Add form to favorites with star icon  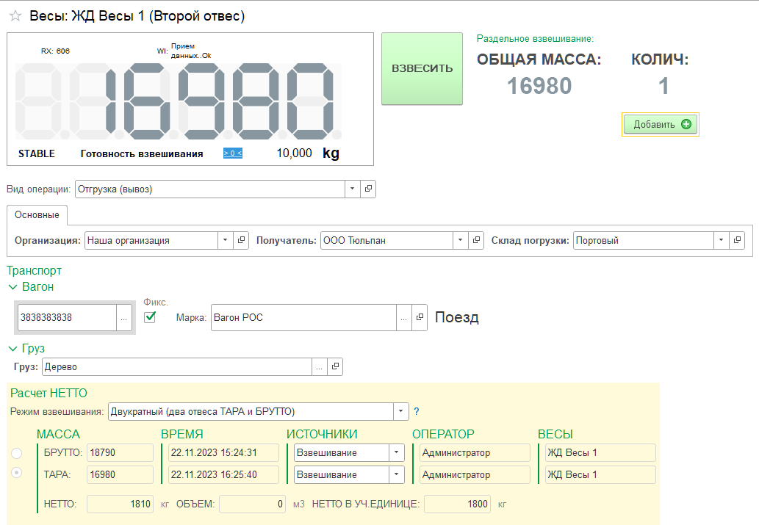pyautogui.click(x=15, y=16)
